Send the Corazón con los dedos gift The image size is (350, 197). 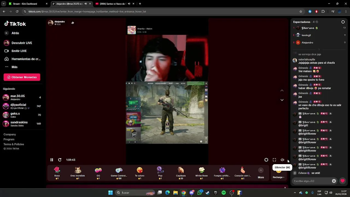click(243, 173)
